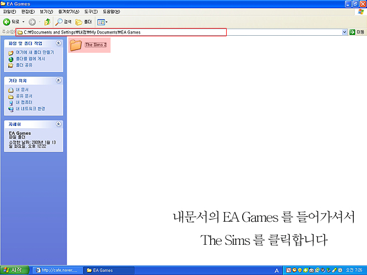Switch to cafe.naver taskbar window
367x275 pixels.
point(56,270)
